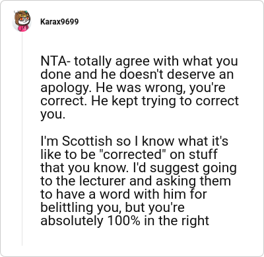Click the word "absolutely" on the final line
This screenshot has height=257, width=264.
[72, 222]
